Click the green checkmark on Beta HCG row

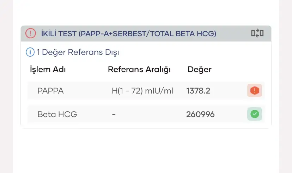tap(254, 114)
